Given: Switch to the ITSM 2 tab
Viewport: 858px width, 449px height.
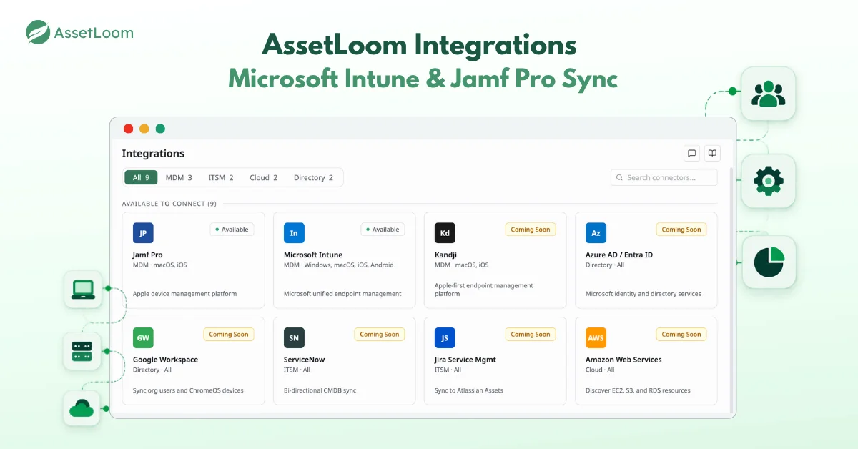Looking at the screenshot, I should coord(221,177).
